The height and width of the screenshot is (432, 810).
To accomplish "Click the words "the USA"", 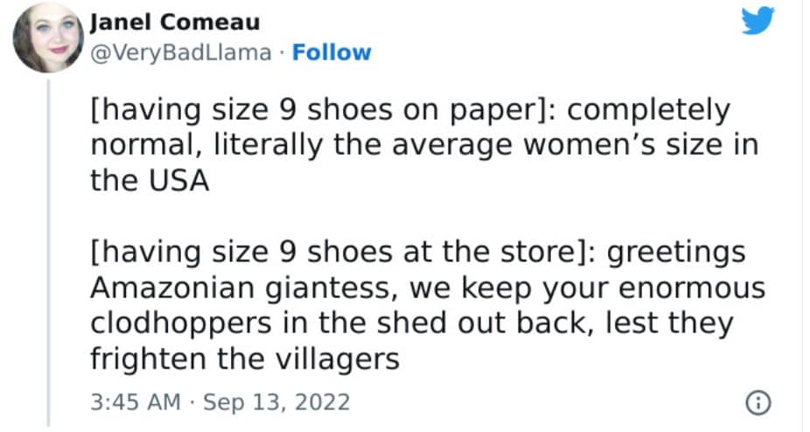I will [x=150, y=179].
